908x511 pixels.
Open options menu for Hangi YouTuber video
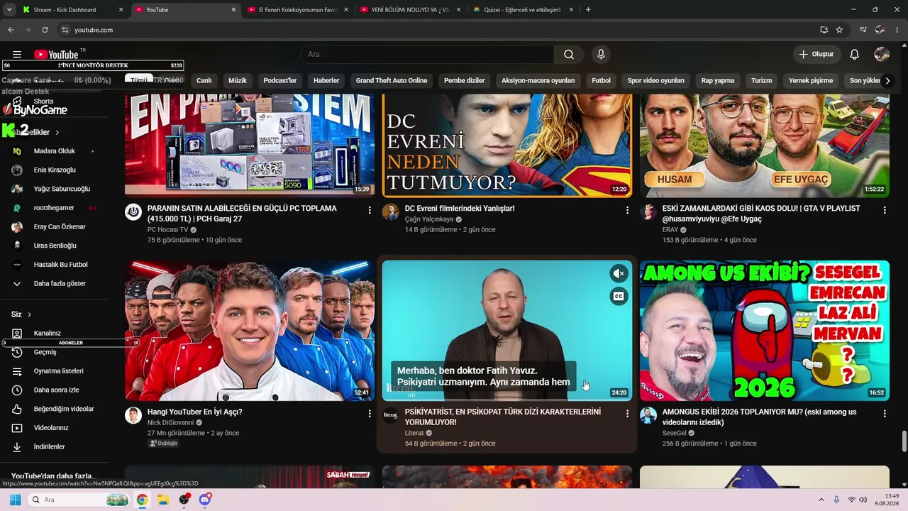tap(370, 413)
